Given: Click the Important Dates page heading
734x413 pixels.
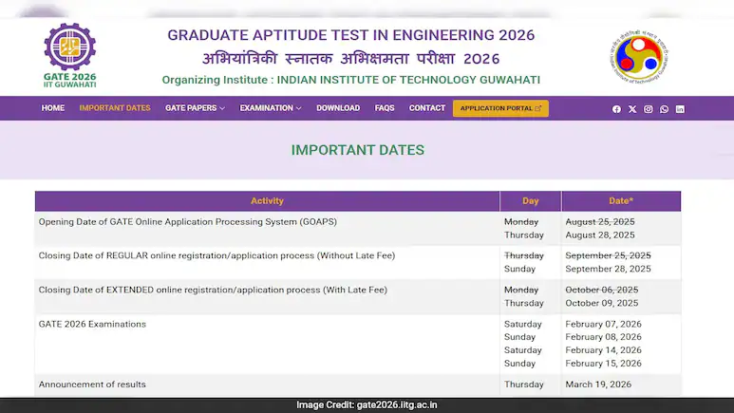Looking at the screenshot, I should [357, 150].
